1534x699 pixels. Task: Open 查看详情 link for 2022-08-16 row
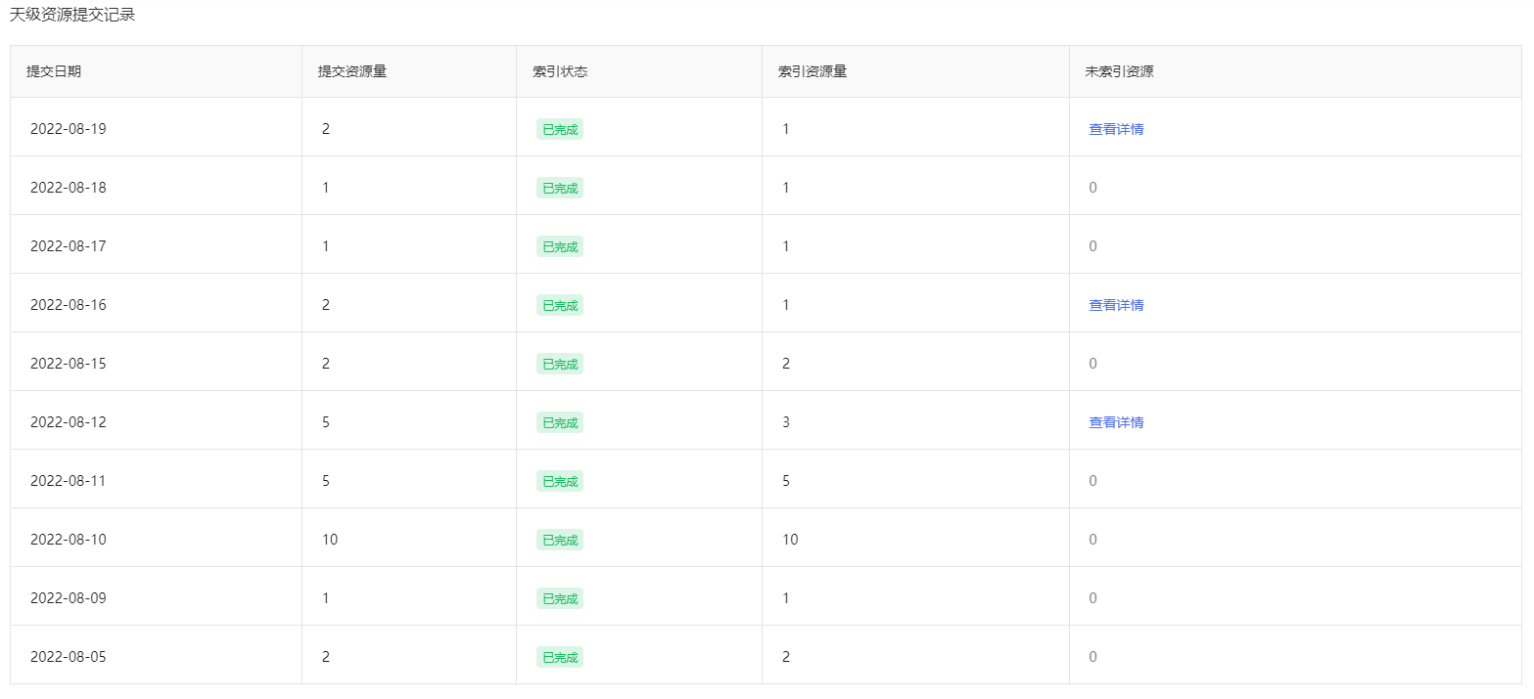[1116, 305]
